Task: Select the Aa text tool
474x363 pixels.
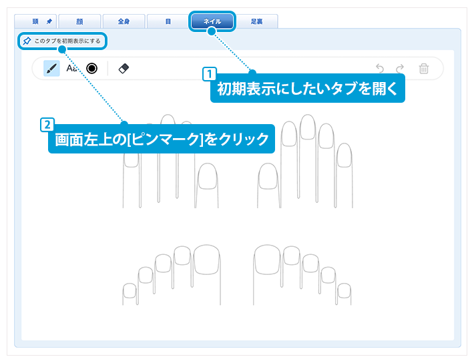Action: pos(71,68)
